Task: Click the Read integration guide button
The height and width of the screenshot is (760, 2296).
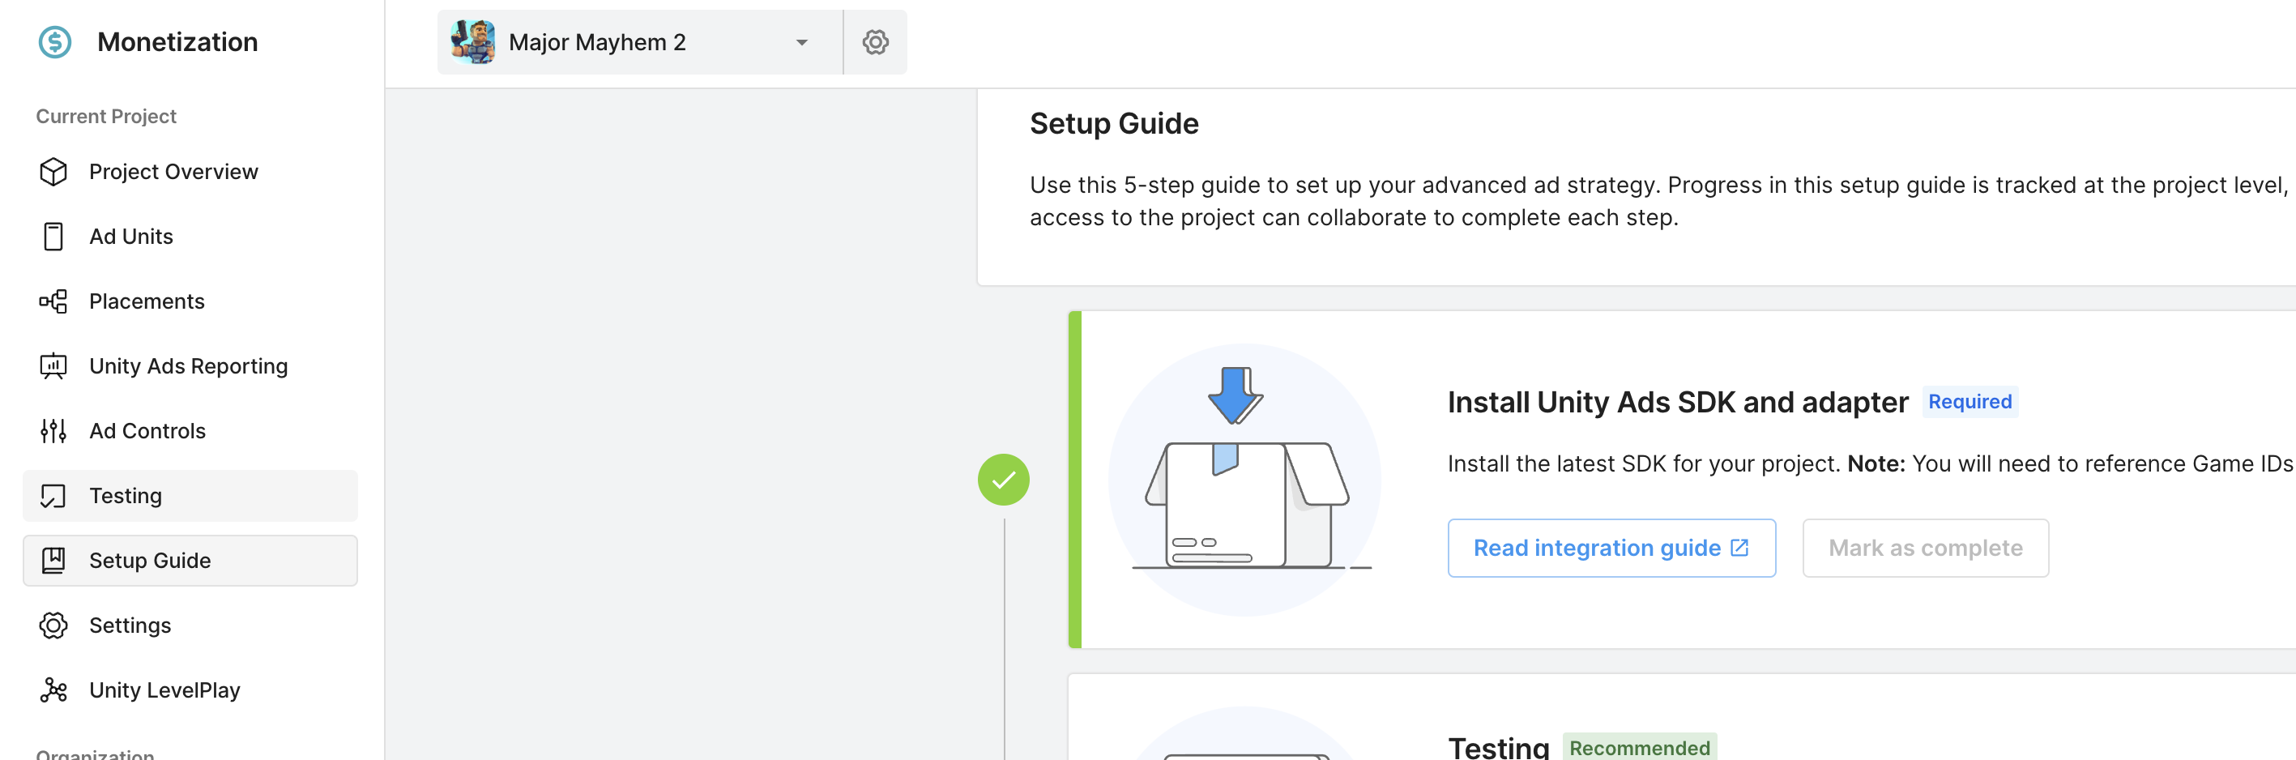Action: tap(1611, 548)
